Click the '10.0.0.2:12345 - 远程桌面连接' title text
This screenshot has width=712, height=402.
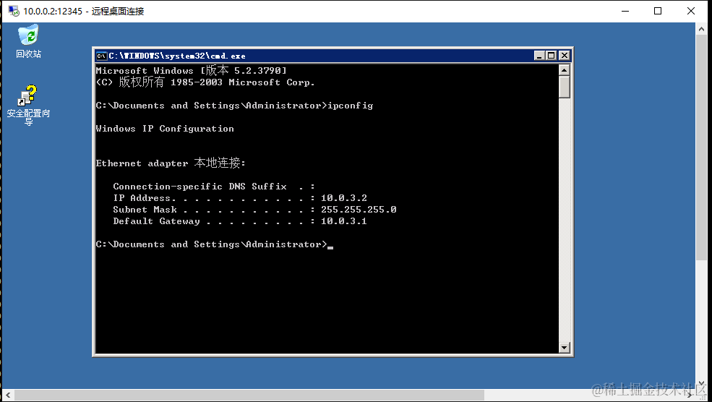coord(84,11)
